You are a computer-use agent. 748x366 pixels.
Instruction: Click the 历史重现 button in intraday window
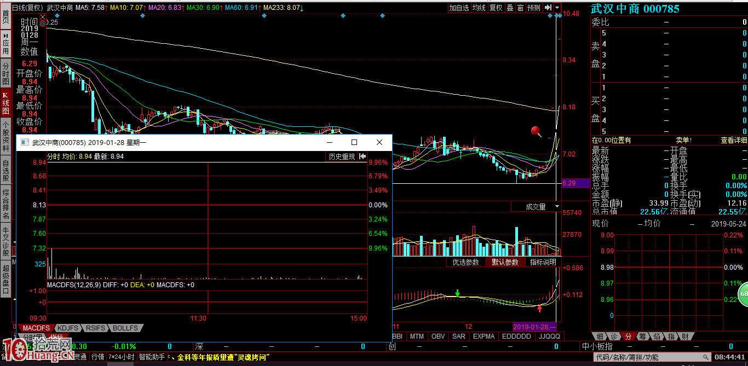tap(342, 156)
